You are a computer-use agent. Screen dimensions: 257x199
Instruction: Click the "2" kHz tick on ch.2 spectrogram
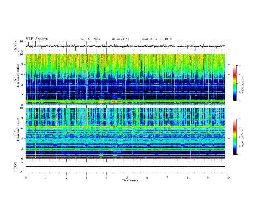coord(22,149)
